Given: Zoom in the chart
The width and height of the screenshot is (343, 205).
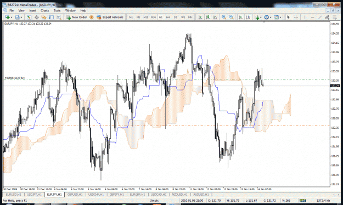Looking at the screenshot, I should point(223,17).
